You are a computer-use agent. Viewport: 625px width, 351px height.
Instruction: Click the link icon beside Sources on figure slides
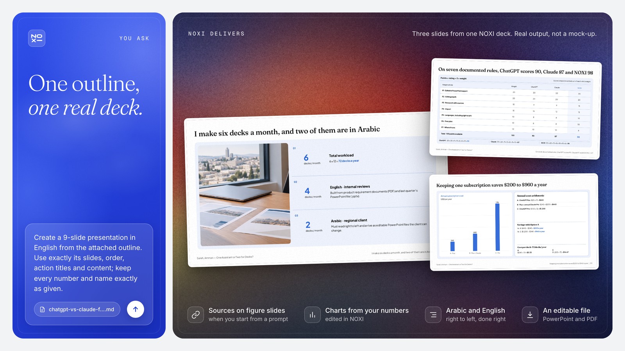tap(196, 315)
